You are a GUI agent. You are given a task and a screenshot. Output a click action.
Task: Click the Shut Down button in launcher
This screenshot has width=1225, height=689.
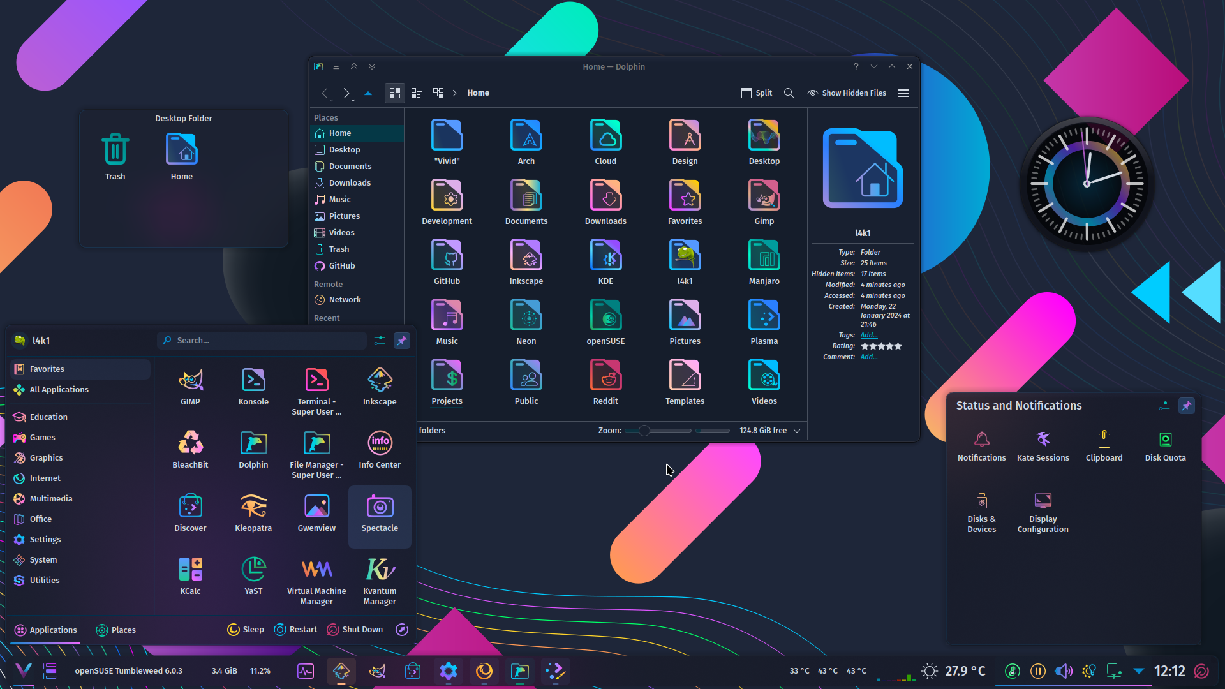click(x=355, y=630)
